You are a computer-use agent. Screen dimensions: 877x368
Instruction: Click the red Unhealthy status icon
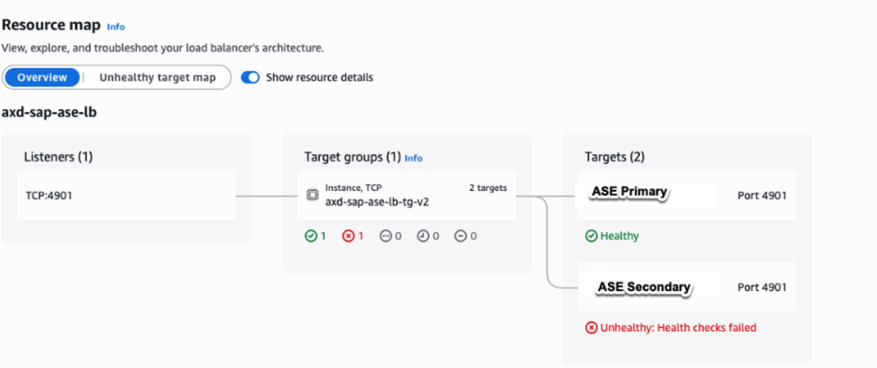click(x=591, y=327)
